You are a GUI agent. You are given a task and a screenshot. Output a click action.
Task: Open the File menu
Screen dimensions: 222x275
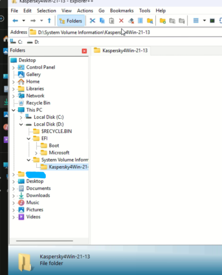(x=14, y=11)
